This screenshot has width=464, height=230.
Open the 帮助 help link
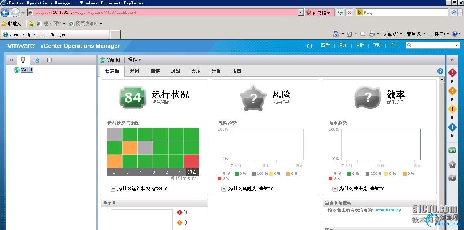click(x=377, y=45)
